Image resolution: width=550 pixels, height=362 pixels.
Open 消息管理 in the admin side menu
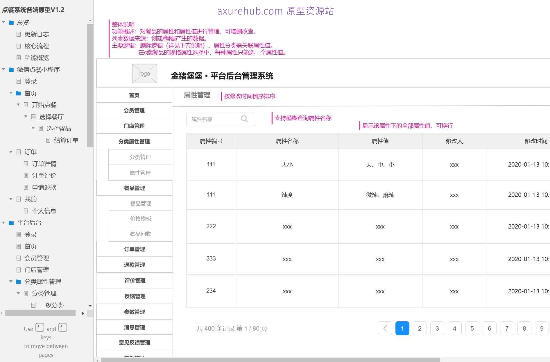[135, 327]
